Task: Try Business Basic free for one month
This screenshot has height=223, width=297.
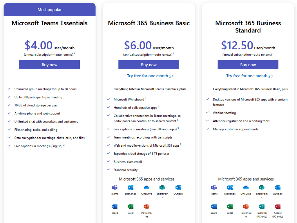Action: (150, 76)
